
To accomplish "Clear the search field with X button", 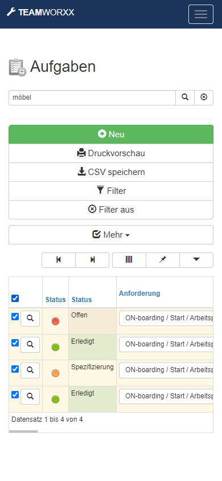I will click(204, 97).
